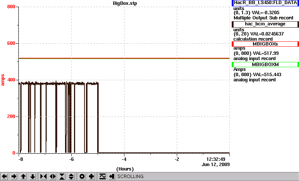Click the (Hours) x-axis label
This screenshot has height=181, width=299.
pyautogui.click(x=125, y=169)
